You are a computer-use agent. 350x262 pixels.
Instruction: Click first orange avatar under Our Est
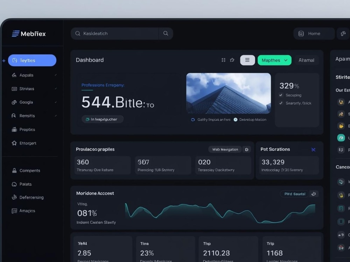click(x=341, y=102)
